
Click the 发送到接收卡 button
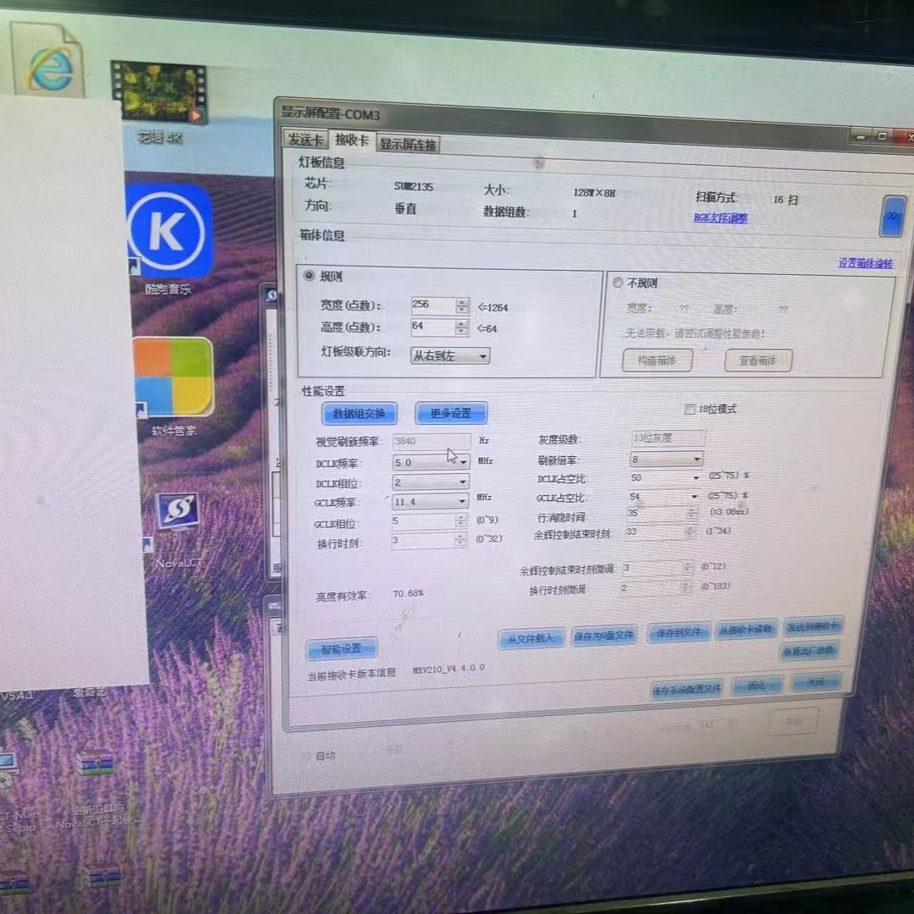click(x=812, y=626)
